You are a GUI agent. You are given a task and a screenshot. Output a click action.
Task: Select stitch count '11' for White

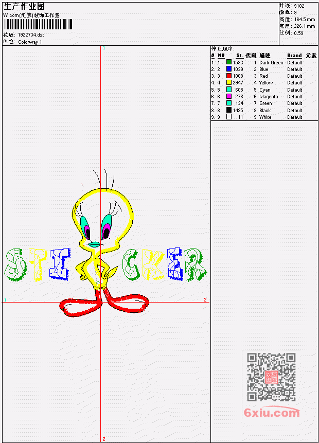[240, 117]
